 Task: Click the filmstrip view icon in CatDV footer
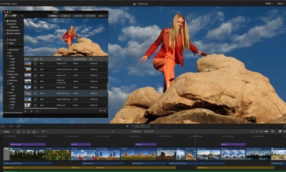[37, 111]
